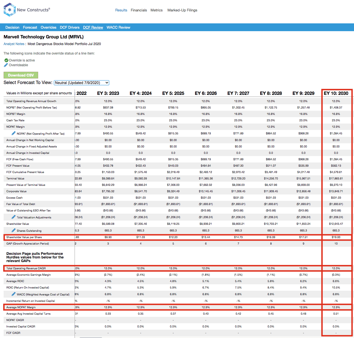Click the EY 3: 2023 column header
The width and height of the screenshot is (354, 338).
point(108,93)
